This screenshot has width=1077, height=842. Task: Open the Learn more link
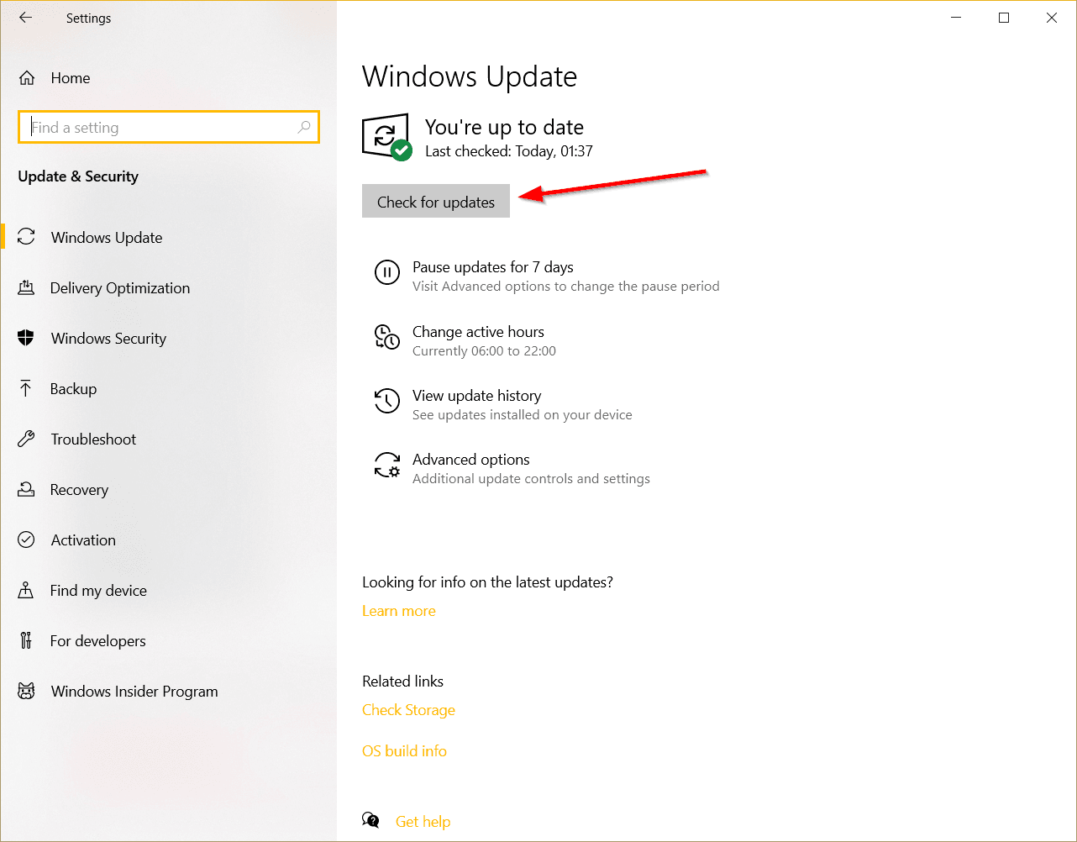click(x=398, y=610)
